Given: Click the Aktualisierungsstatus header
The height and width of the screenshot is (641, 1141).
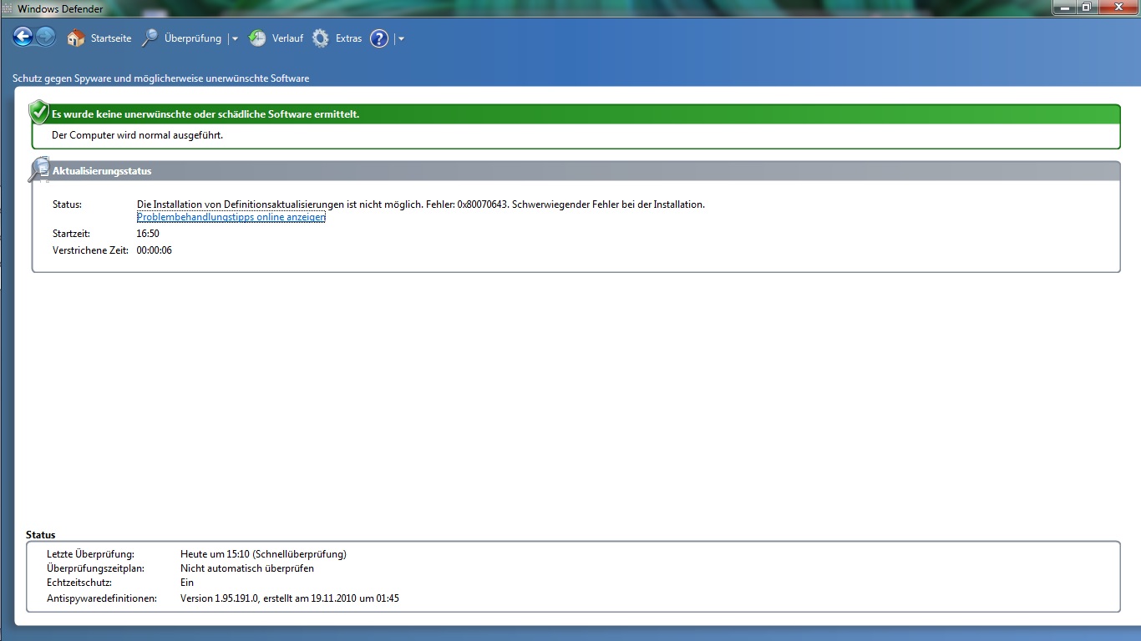Looking at the screenshot, I should pos(576,171).
